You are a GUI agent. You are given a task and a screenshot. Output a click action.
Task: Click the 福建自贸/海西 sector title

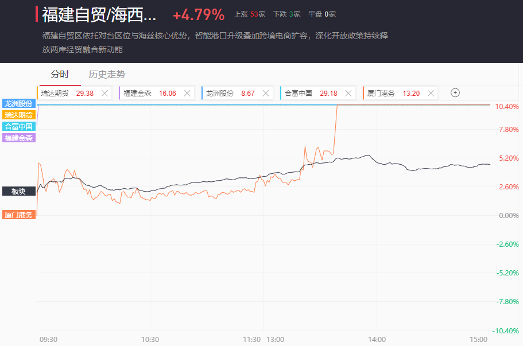pyautogui.click(x=99, y=14)
